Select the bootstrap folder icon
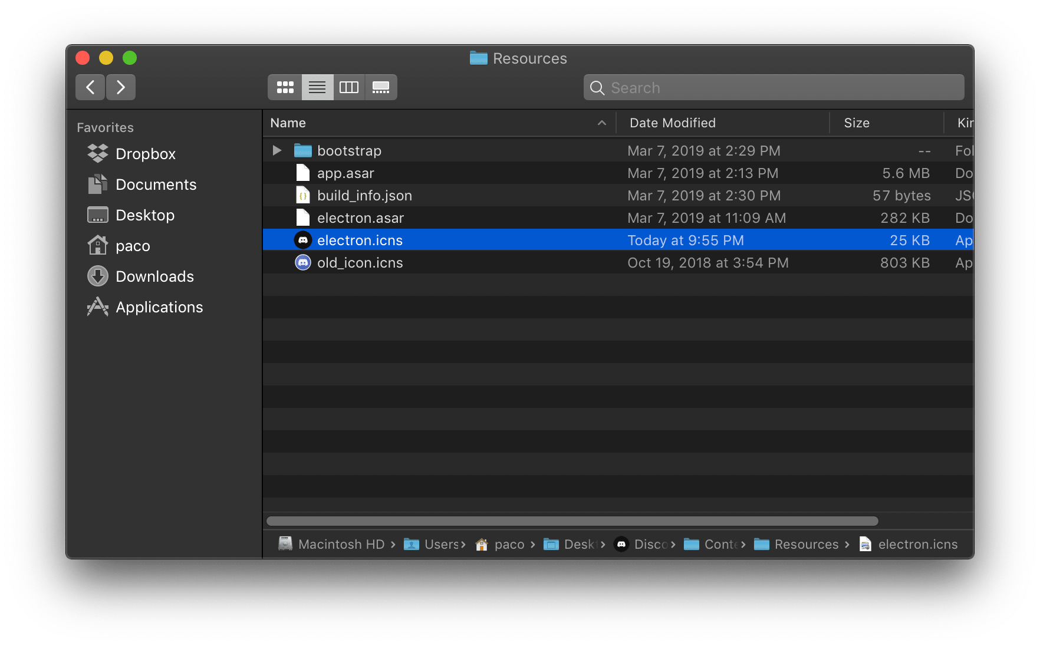 click(302, 150)
